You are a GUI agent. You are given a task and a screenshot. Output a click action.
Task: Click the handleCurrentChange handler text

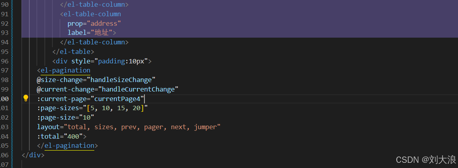tap(138, 89)
